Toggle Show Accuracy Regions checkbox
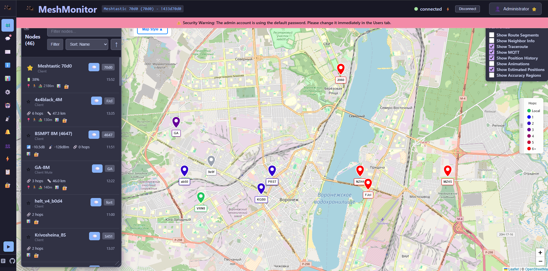This screenshot has width=548, height=271. (492, 75)
